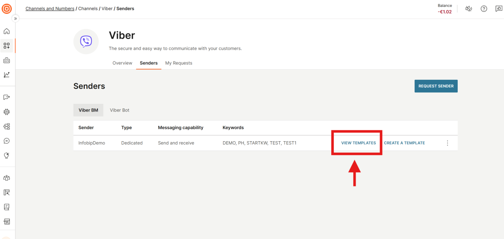Switch to the Overview tab

coord(122,63)
